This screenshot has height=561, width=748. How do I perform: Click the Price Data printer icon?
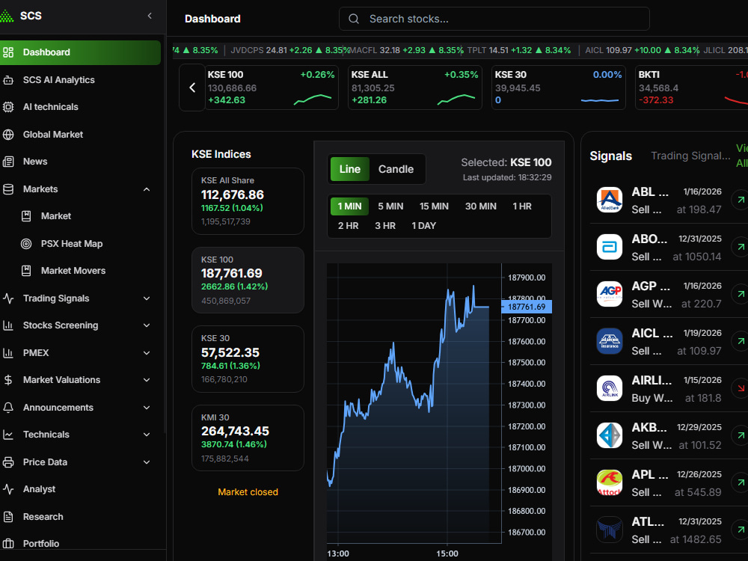click(x=8, y=462)
